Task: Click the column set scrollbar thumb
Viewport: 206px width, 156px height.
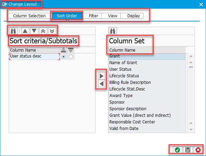Action: [x=191, y=67]
